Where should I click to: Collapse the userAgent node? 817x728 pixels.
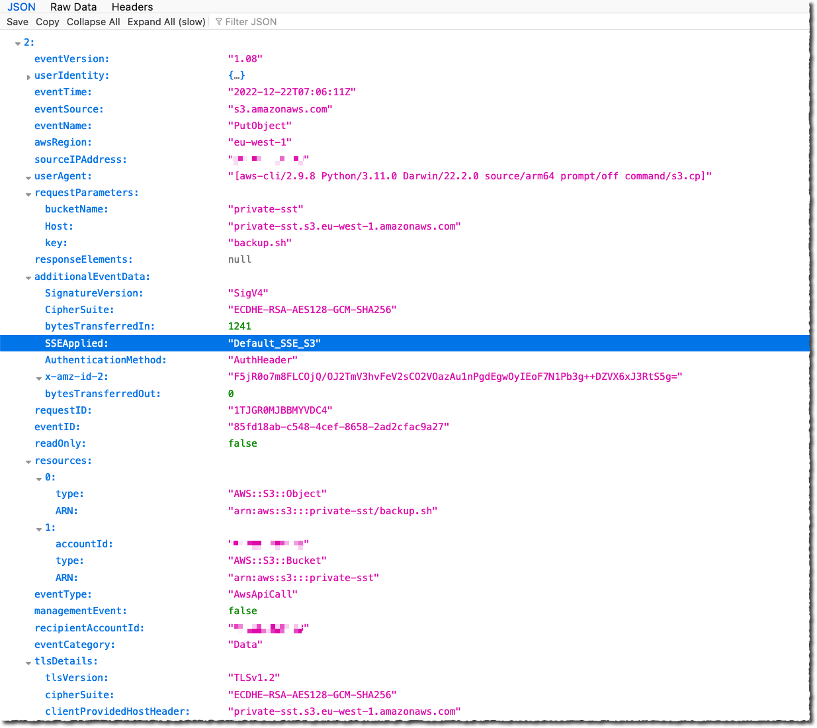click(28, 177)
